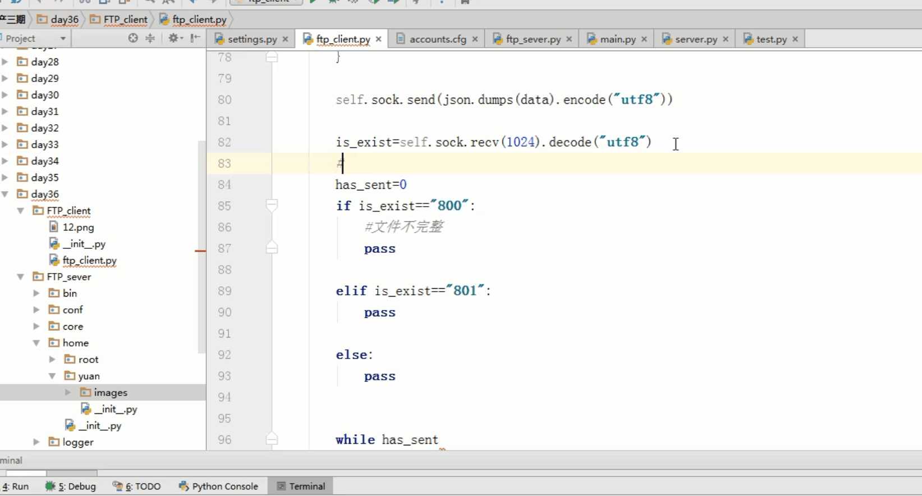Select 12.png in the project tree
This screenshot has width=922, height=496.
72,227
